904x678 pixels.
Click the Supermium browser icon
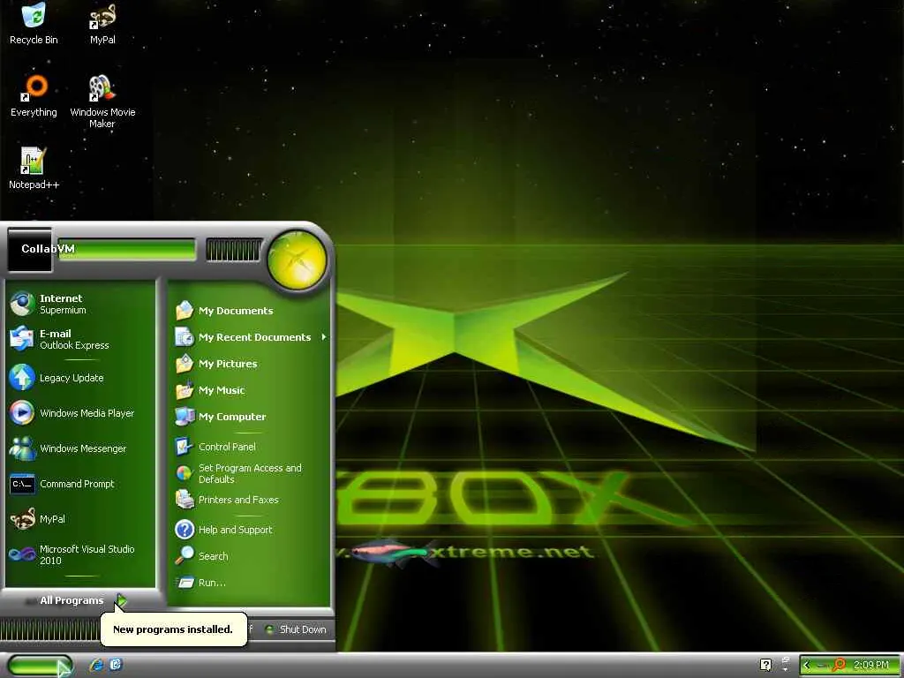click(22, 304)
